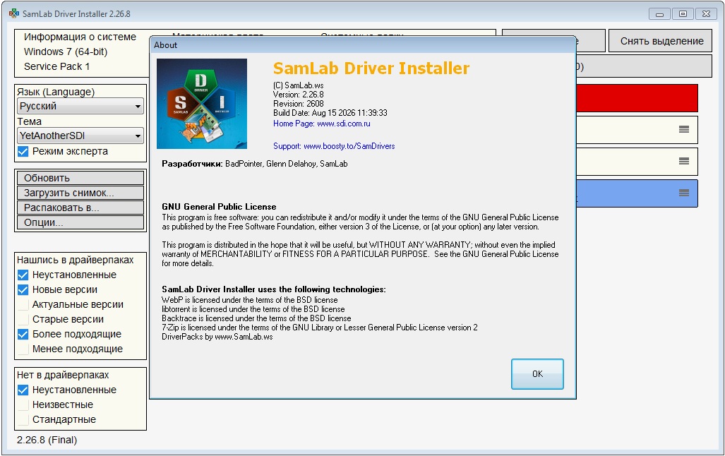
Task: Click the red status bar
Action: 637,98
